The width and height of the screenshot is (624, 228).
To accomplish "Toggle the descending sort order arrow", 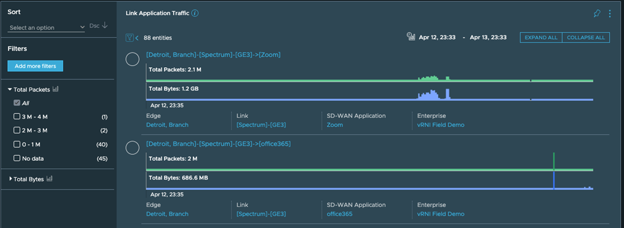I will pyautogui.click(x=105, y=26).
